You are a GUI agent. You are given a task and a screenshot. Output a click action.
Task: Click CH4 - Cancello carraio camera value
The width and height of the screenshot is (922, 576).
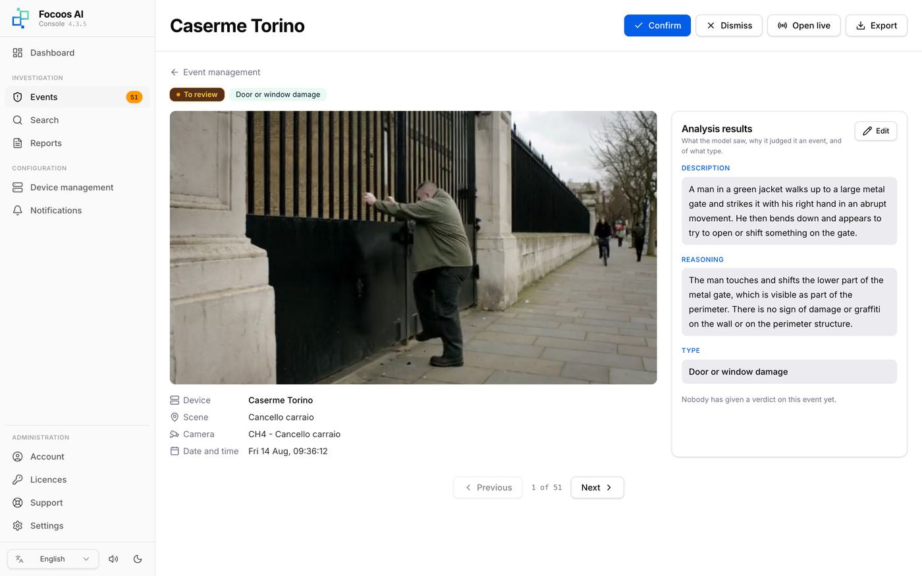click(x=294, y=434)
